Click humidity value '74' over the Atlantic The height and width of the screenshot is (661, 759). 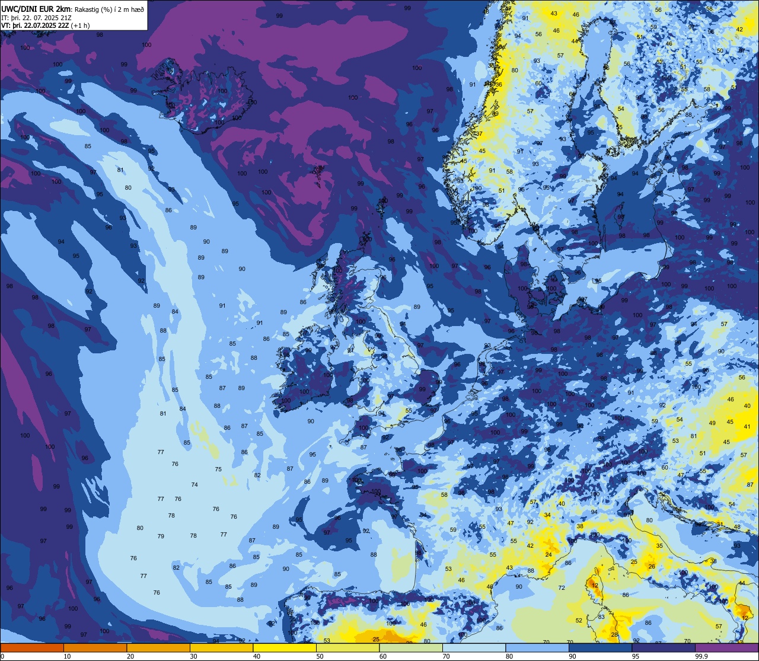194,484
